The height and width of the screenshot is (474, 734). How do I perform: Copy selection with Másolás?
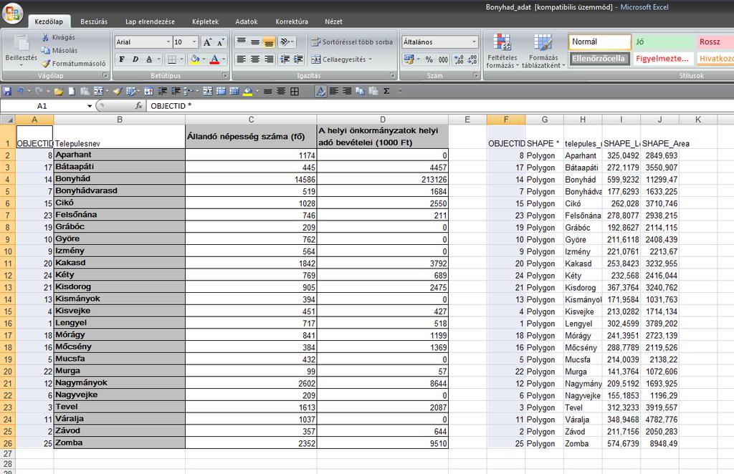59,51
